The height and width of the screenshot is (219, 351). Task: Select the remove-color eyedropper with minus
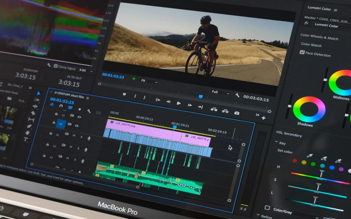[338, 161]
